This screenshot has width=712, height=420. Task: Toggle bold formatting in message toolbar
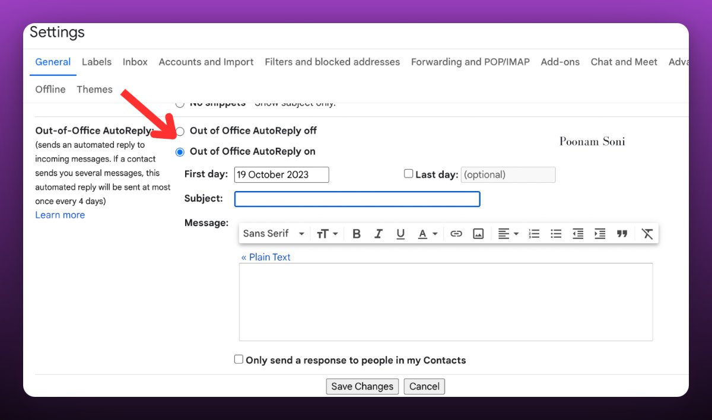tap(357, 234)
